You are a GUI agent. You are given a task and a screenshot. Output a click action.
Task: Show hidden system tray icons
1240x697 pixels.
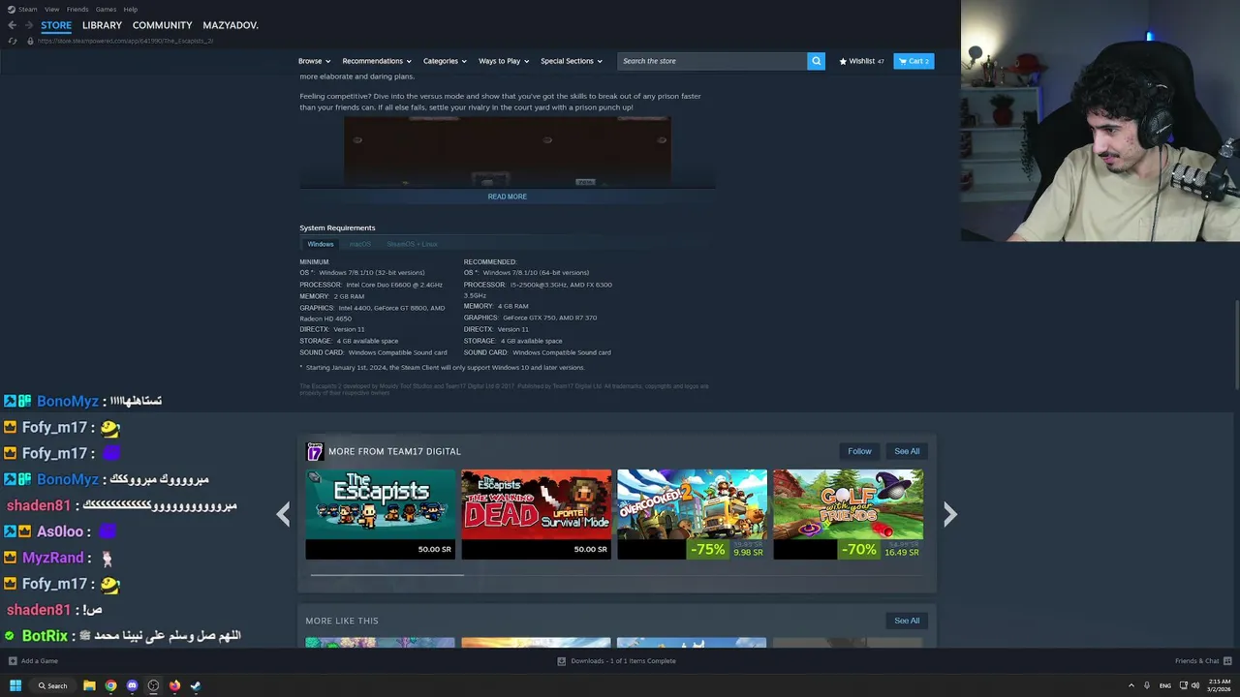tap(1131, 685)
